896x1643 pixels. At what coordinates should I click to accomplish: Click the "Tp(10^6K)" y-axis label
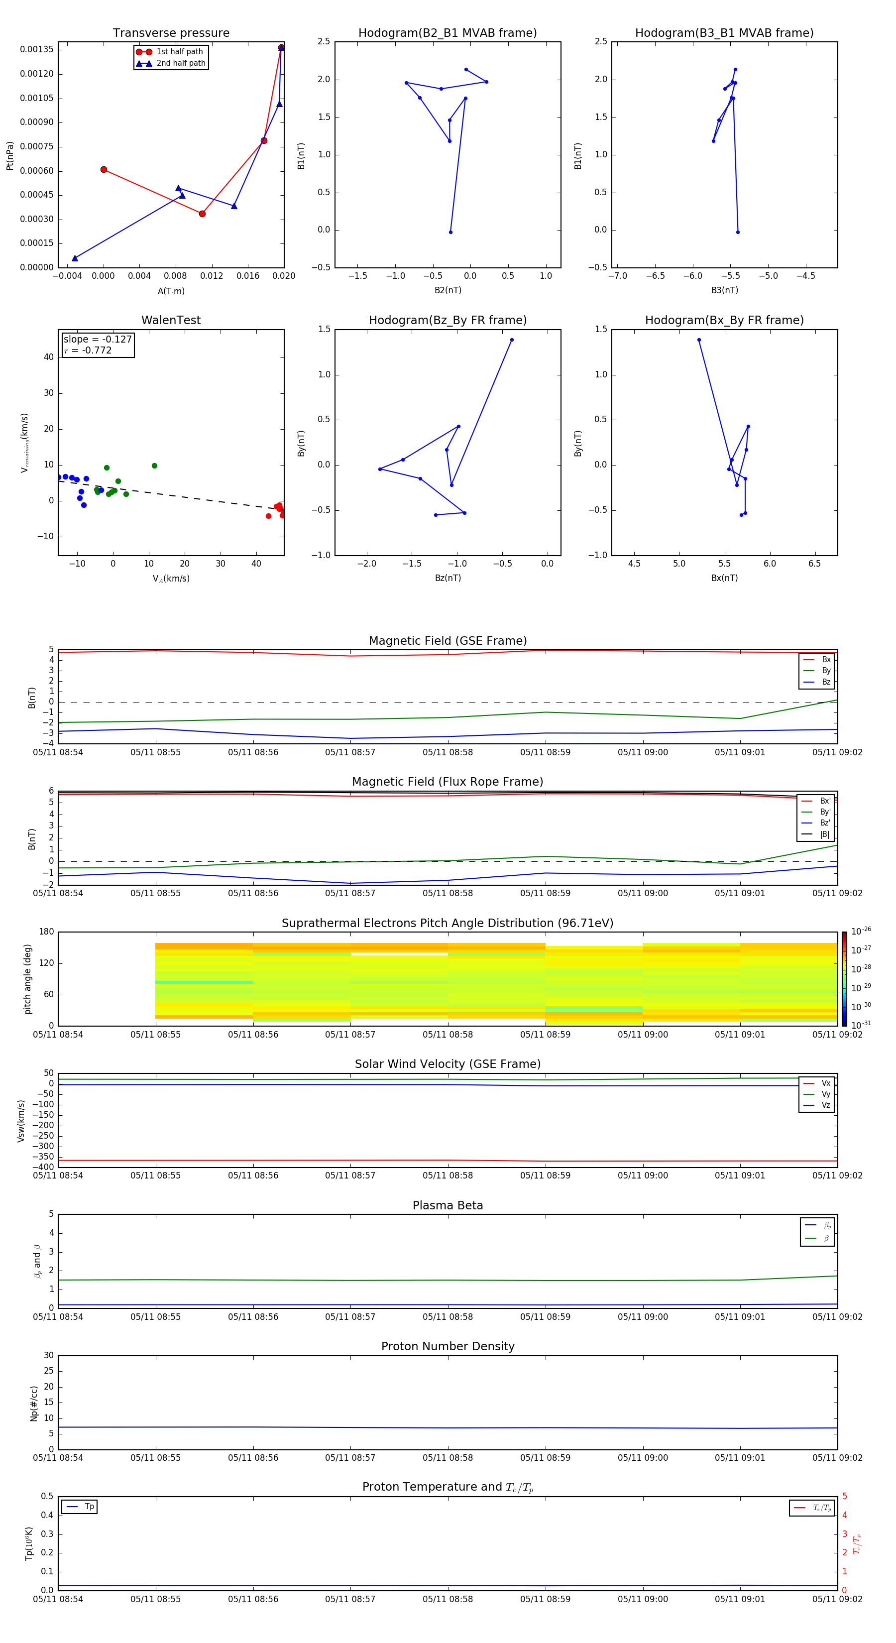pyautogui.click(x=29, y=1543)
